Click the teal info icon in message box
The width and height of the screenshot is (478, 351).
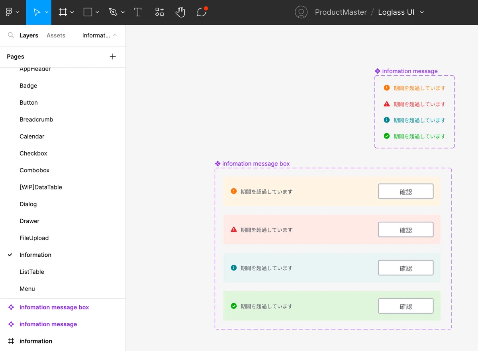point(234,267)
